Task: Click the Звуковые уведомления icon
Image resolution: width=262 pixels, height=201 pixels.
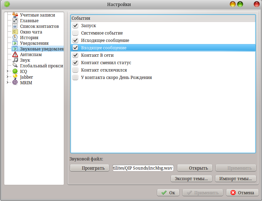Action: pos(15,49)
